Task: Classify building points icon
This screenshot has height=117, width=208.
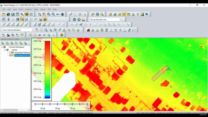Action: [107, 30]
